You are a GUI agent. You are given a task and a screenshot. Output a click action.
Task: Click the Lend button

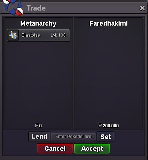click(39, 137)
